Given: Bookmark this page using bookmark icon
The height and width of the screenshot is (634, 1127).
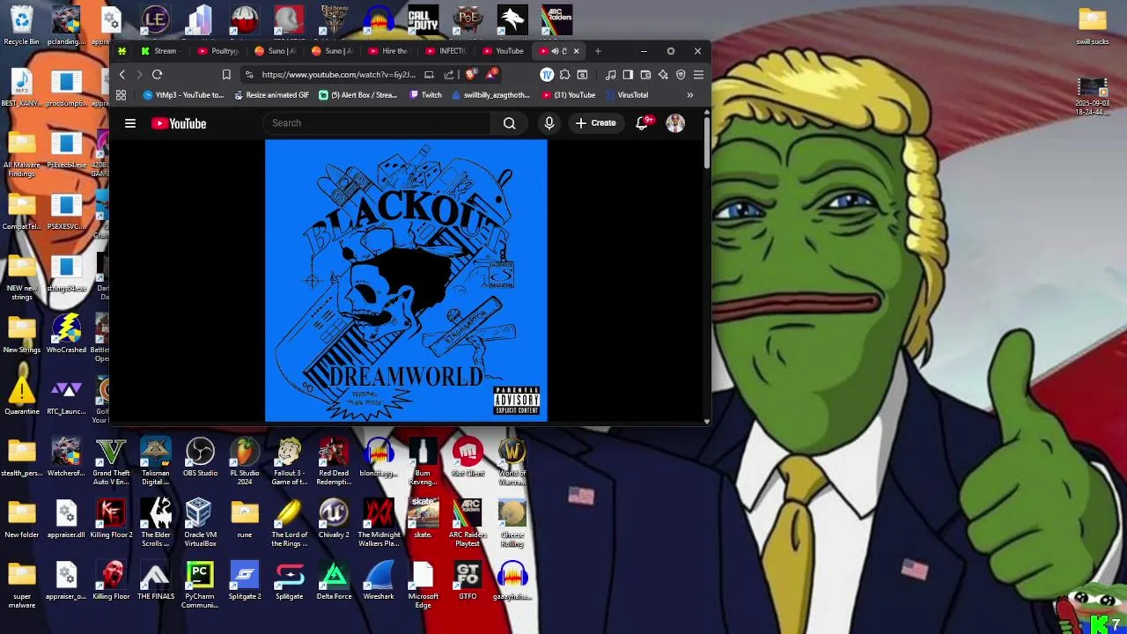Looking at the screenshot, I should (x=226, y=75).
